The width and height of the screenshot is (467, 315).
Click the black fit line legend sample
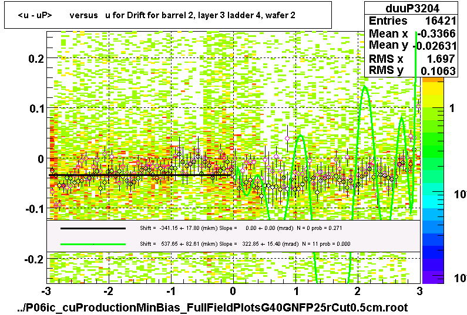point(93,228)
